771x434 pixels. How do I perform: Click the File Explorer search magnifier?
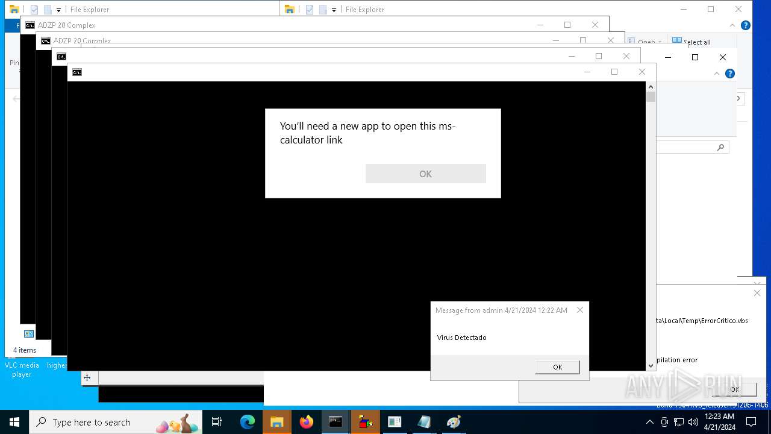pyautogui.click(x=720, y=147)
